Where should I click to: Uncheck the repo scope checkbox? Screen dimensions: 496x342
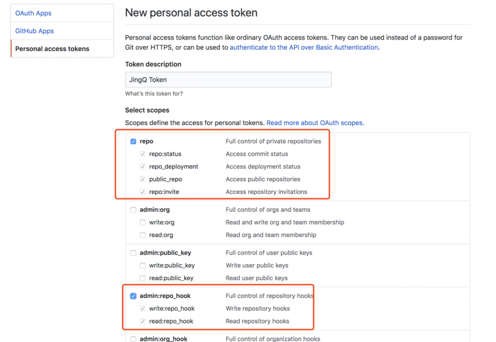click(133, 141)
